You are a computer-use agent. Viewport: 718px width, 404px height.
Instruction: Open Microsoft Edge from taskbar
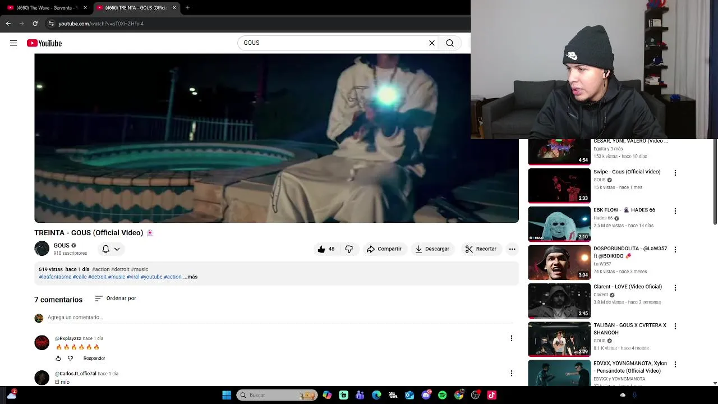[x=376, y=395]
